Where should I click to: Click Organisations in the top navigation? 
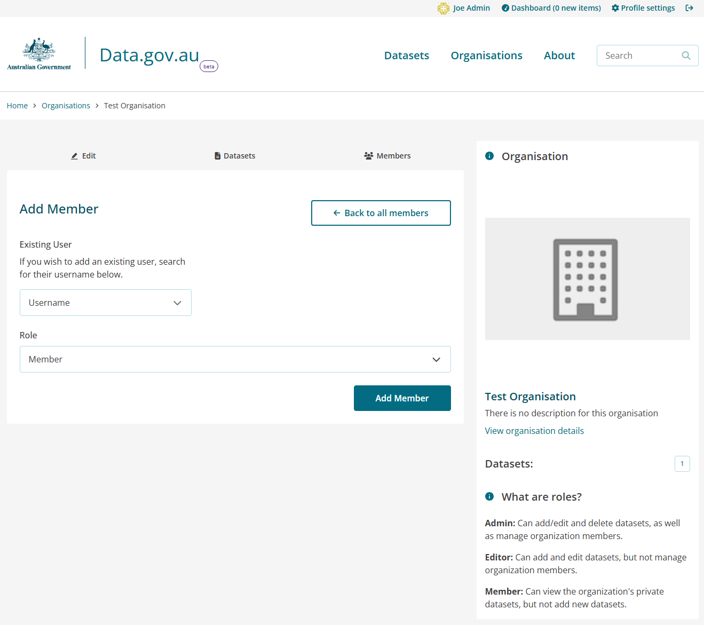(x=486, y=56)
